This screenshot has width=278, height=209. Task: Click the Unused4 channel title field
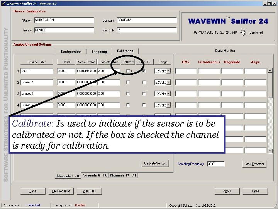click(37, 105)
